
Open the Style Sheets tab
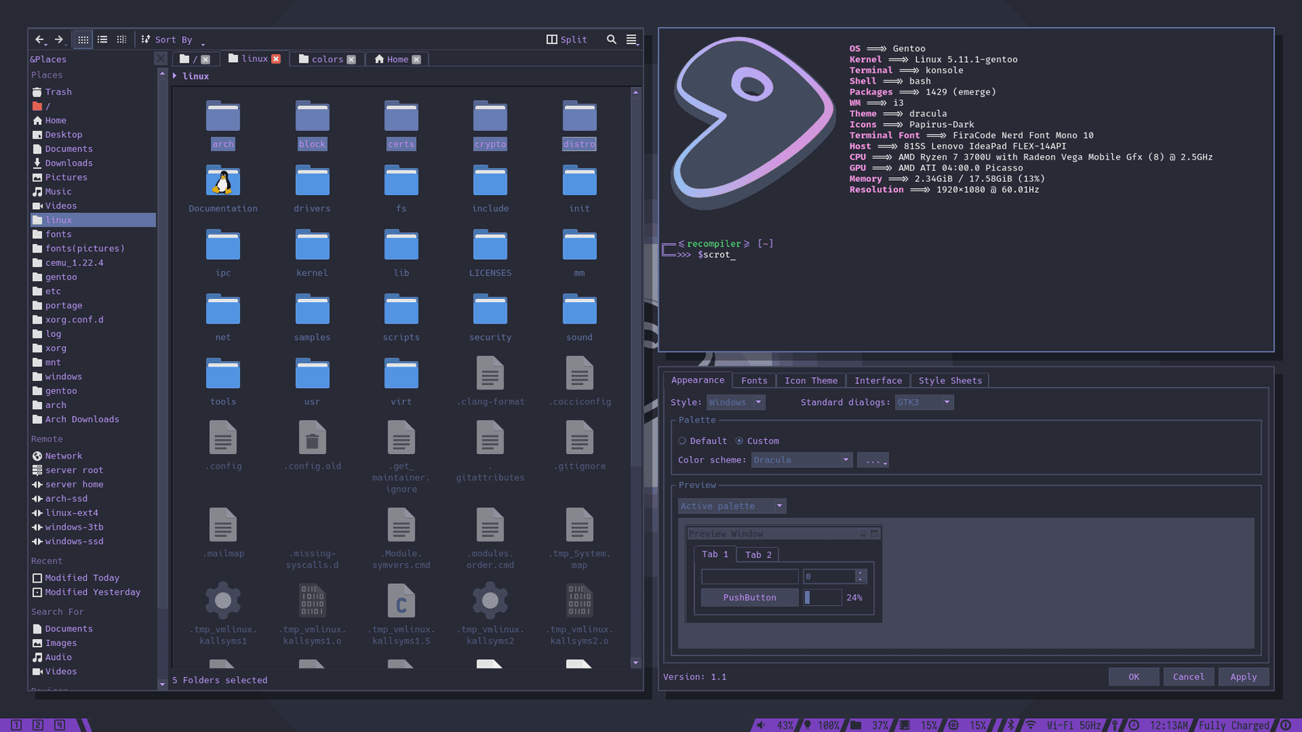tap(950, 380)
